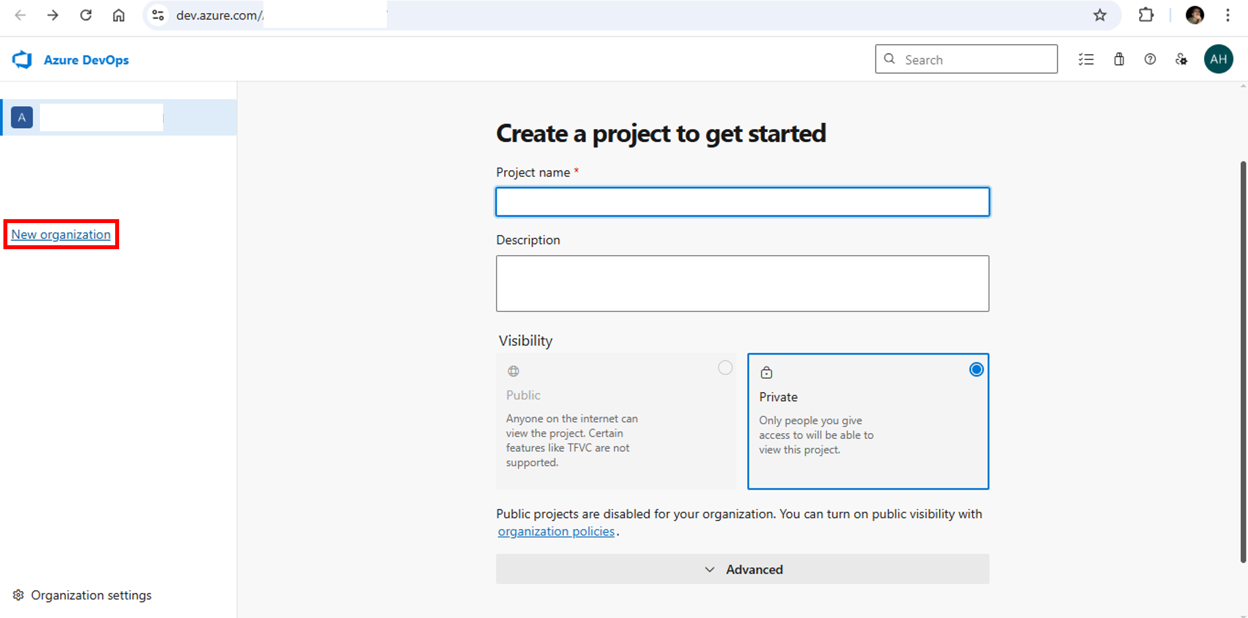This screenshot has width=1248, height=618.
Task: Open Organization settings
Action: (82, 595)
